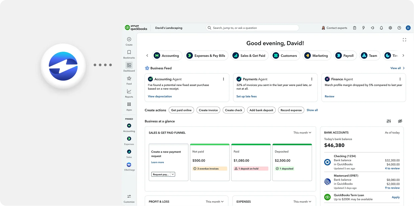Click Apply for QuickBooks Term Loan
Image resolution: width=414 pixels, height=206 pixels.
coord(396,197)
